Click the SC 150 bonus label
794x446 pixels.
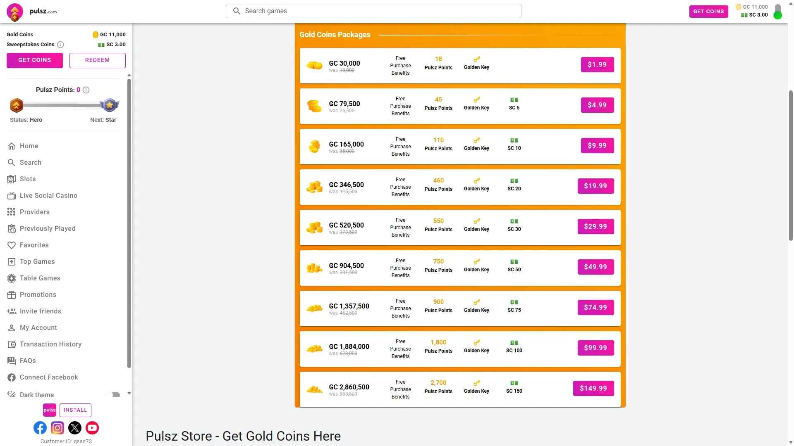(514, 391)
